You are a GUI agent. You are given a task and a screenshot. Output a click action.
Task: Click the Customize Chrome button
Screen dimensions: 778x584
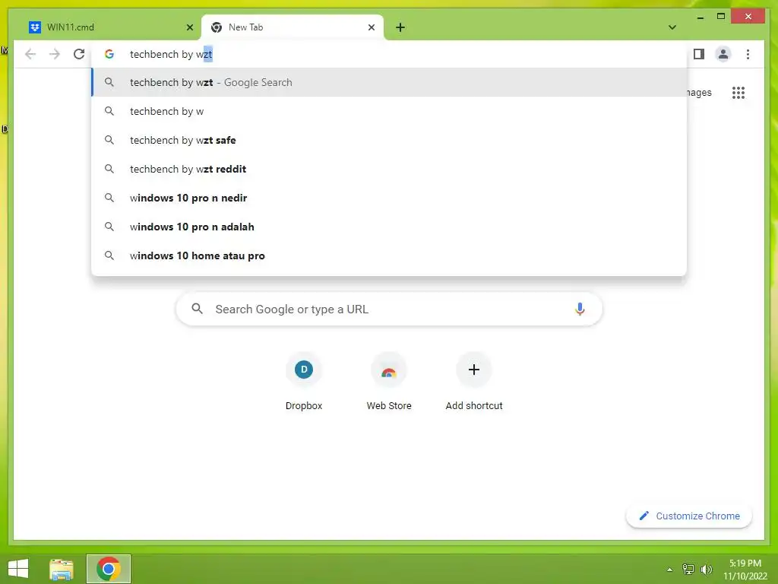click(689, 516)
